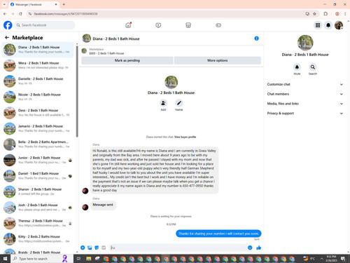
Task: Open Windows Task View button
Action: point(78,259)
